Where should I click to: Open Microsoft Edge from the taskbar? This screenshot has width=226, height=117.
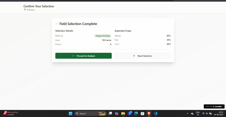[x=136, y=114]
